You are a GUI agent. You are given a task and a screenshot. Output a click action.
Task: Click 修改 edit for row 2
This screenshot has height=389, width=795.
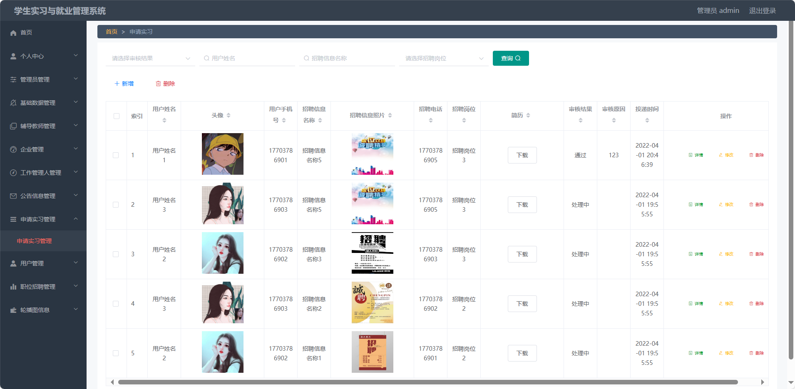[x=726, y=205]
